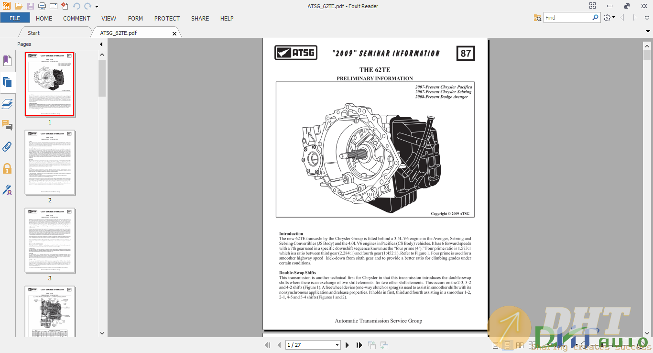This screenshot has width=653, height=353.
Task: Open the Comments side panel
Action: (x=7, y=125)
